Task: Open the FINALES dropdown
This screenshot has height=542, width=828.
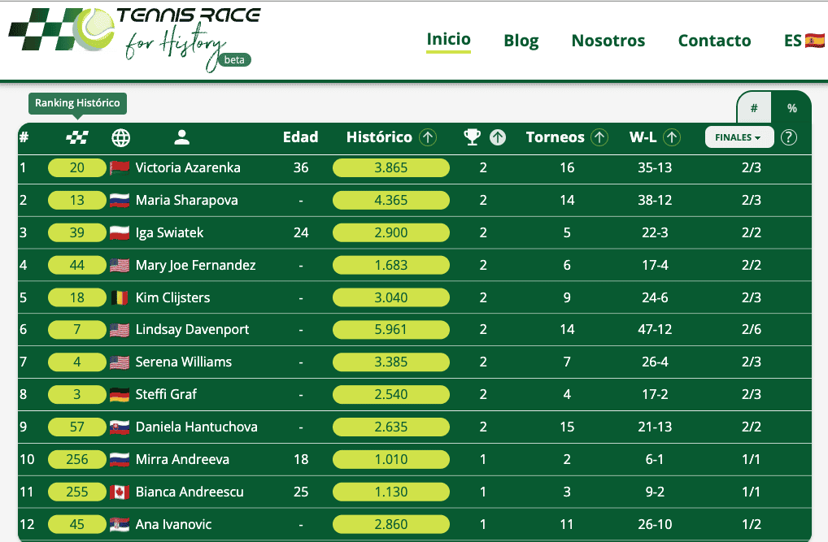Action: [739, 137]
